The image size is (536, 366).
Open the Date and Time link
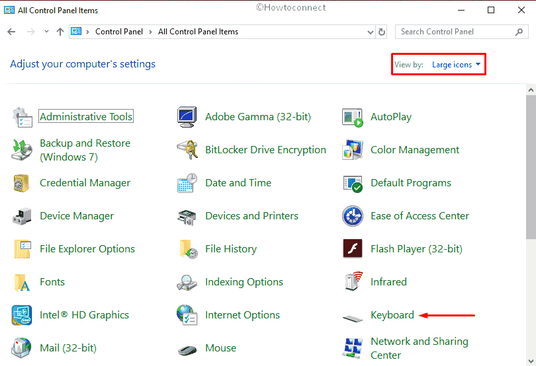coord(238,183)
